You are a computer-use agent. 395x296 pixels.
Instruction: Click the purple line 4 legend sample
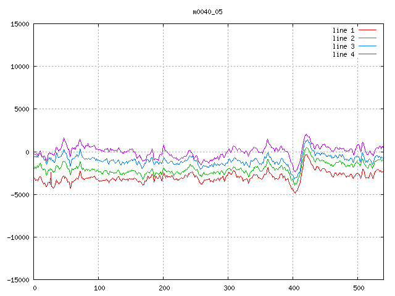click(367, 54)
